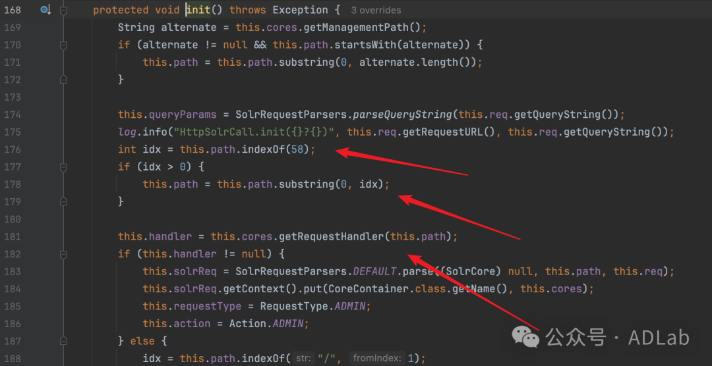Click the WeChat logo in the watermark
The height and width of the screenshot is (366, 712).
point(525,338)
